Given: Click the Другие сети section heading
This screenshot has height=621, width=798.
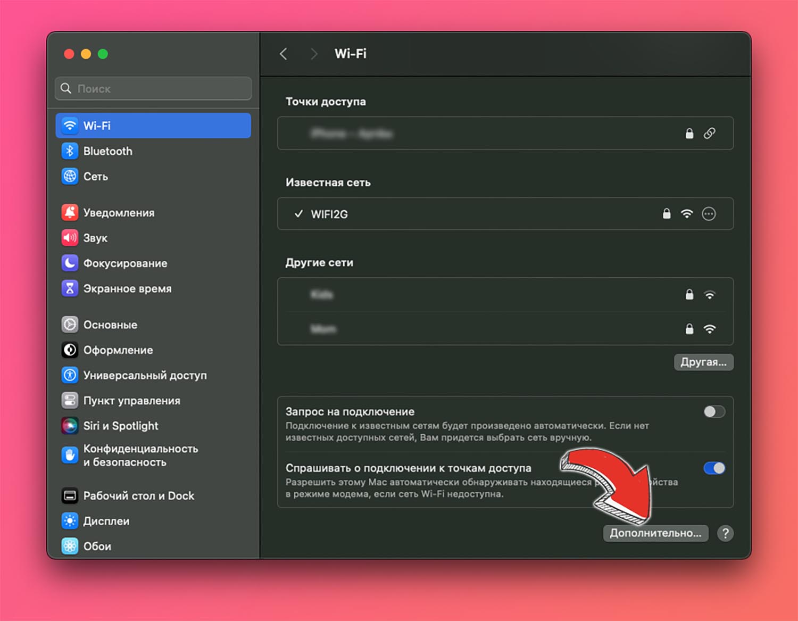Looking at the screenshot, I should pyautogui.click(x=319, y=263).
